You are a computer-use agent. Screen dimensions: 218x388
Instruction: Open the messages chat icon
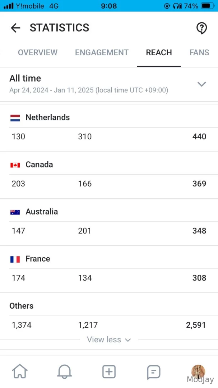pyautogui.click(x=153, y=371)
